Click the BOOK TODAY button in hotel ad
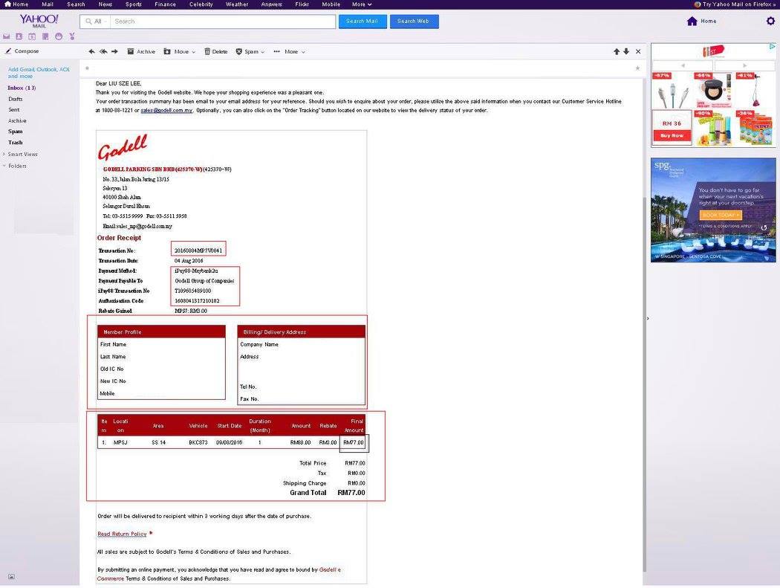 click(x=720, y=215)
